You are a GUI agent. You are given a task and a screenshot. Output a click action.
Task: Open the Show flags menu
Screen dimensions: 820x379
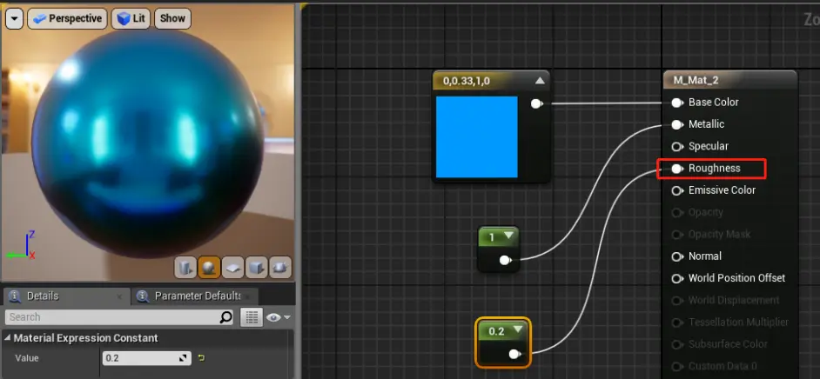click(172, 19)
